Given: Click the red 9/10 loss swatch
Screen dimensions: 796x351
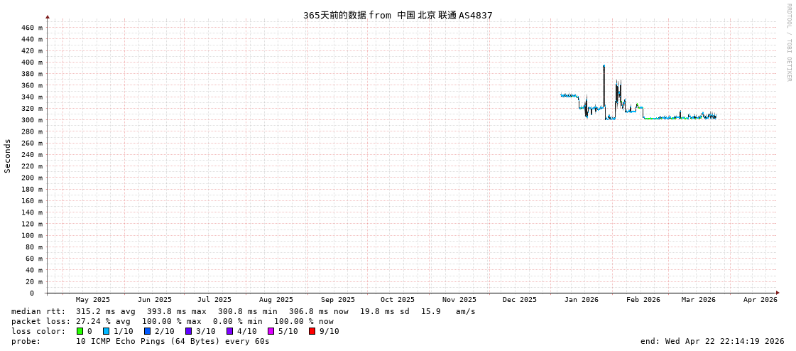Looking at the screenshot, I should (x=312, y=331).
